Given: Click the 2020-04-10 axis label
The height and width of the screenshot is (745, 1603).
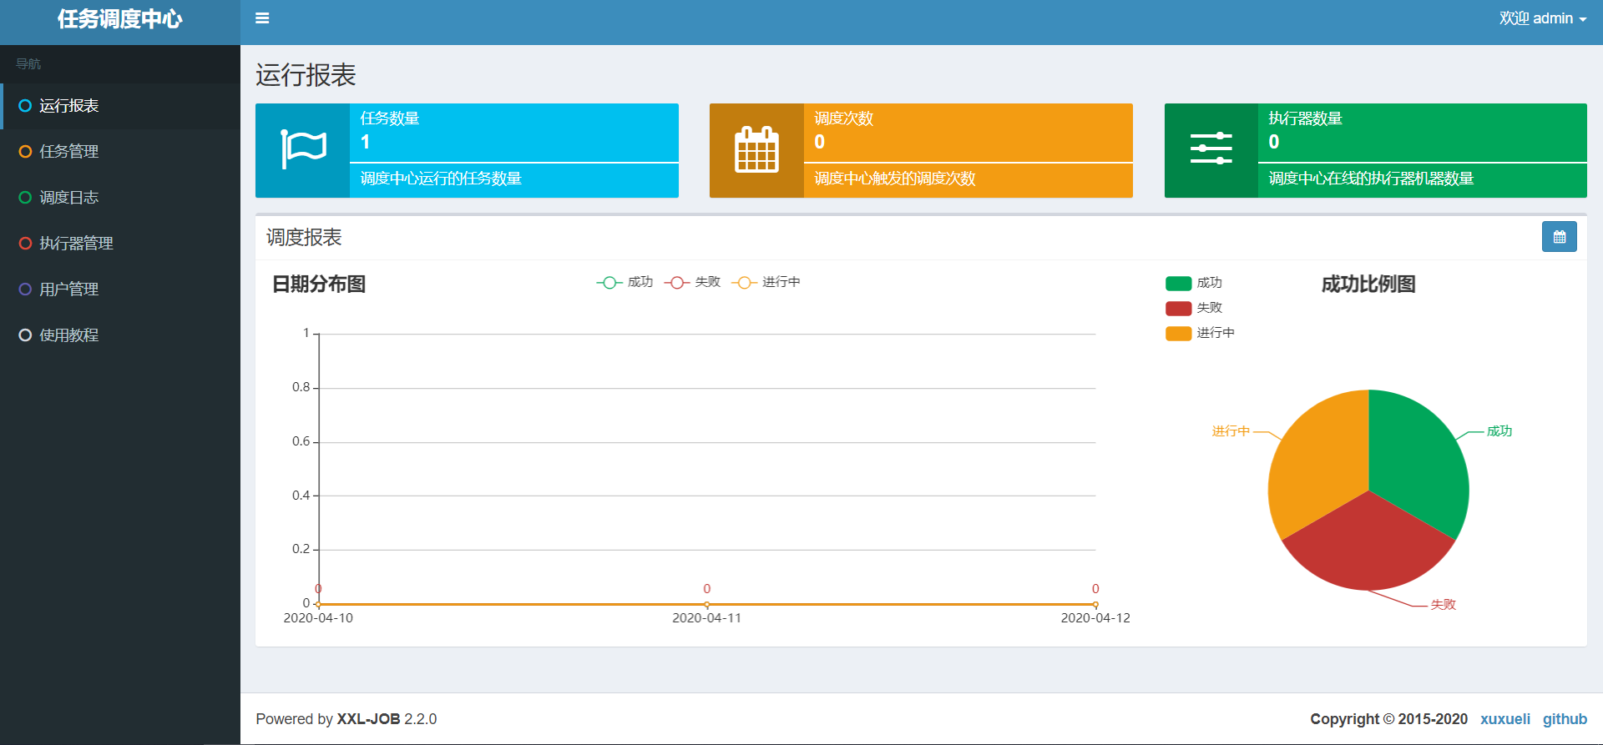Looking at the screenshot, I should tap(318, 618).
